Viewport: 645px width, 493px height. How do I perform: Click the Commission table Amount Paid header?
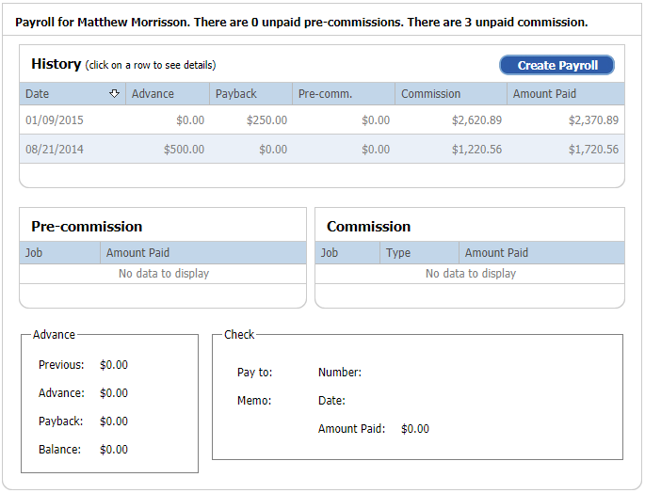tap(541, 252)
